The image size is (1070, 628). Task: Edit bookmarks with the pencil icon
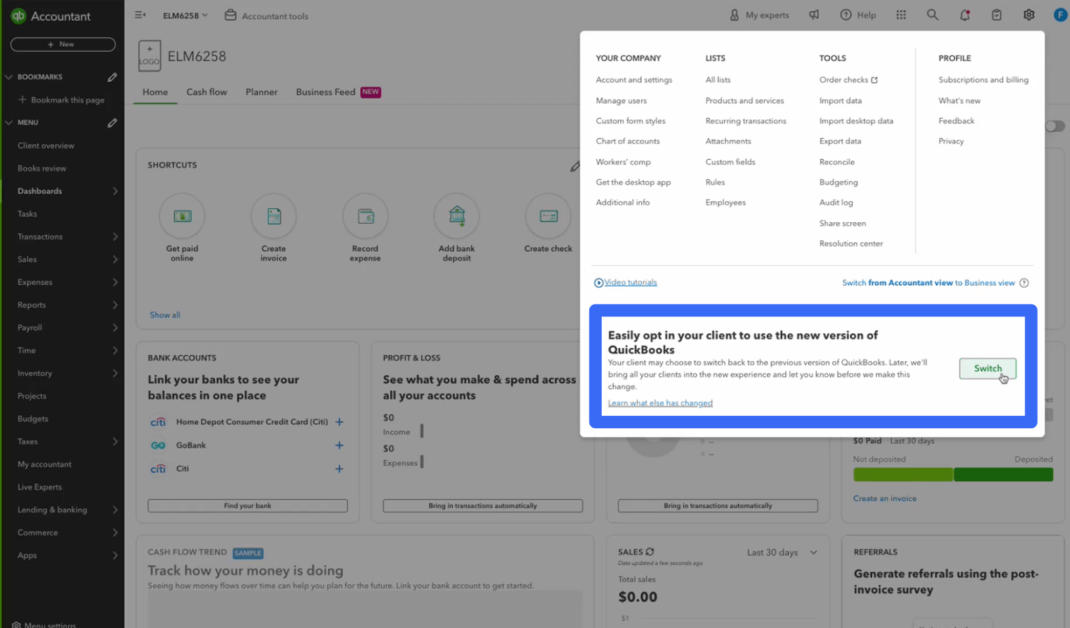[112, 77]
